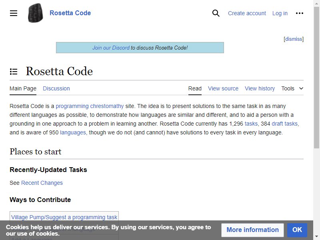Go to Recent Changes
Image resolution: width=320 pixels, height=240 pixels.
pos(42,183)
